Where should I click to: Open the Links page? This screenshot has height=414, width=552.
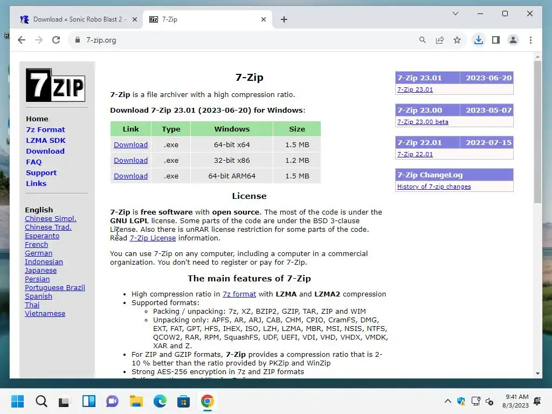click(x=36, y=183)
